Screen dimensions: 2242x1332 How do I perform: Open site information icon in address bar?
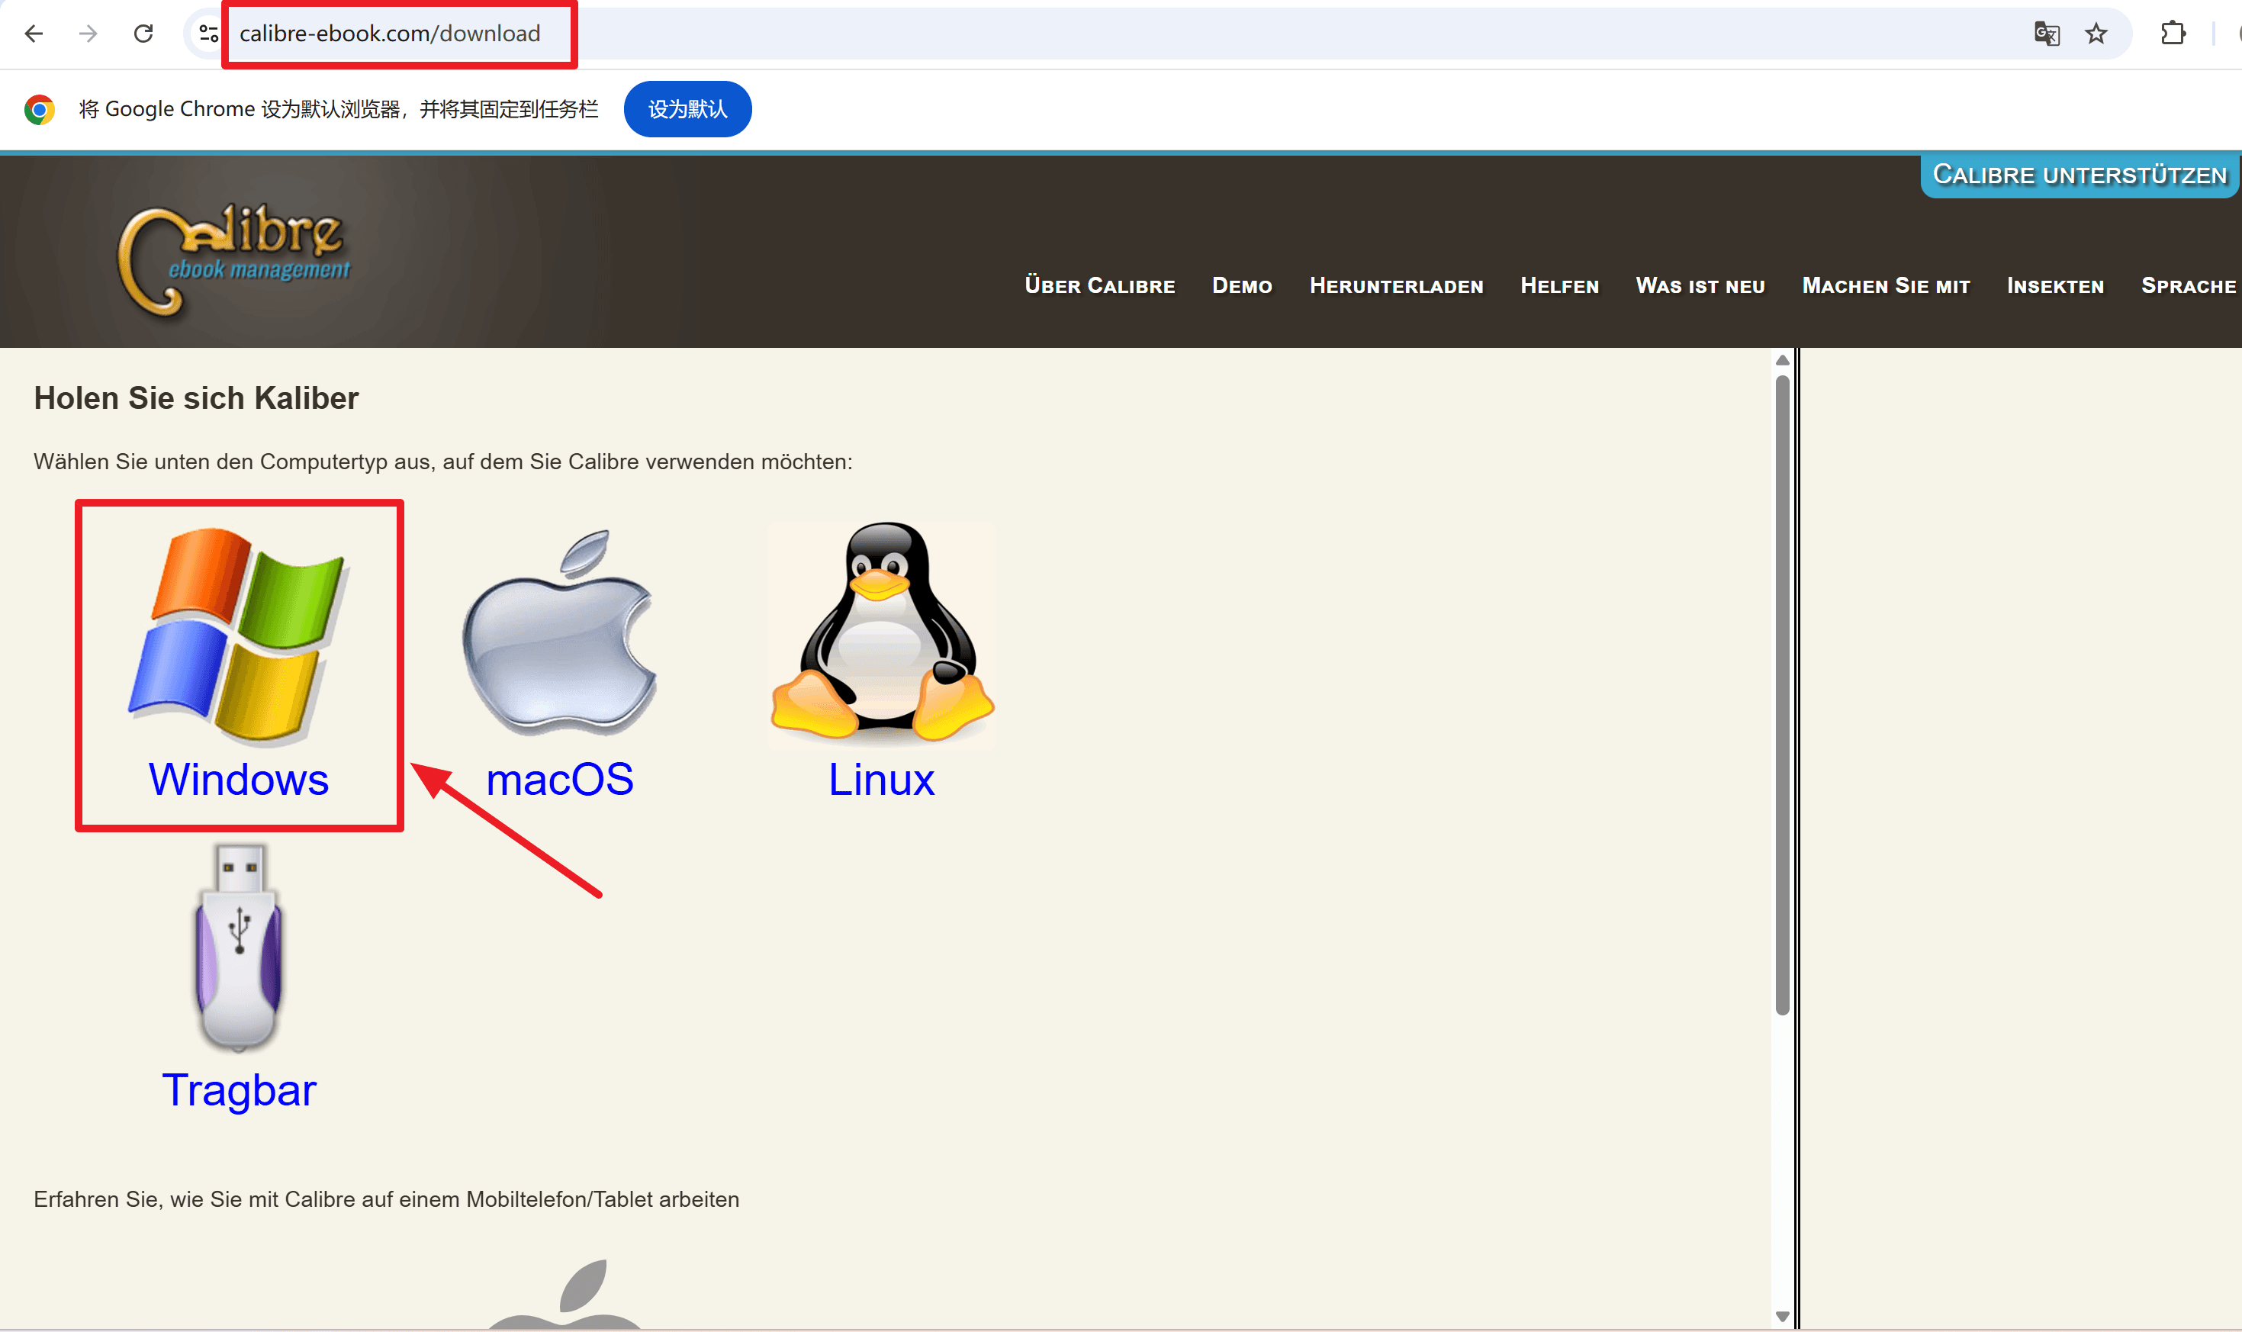[x=208, y=34]
